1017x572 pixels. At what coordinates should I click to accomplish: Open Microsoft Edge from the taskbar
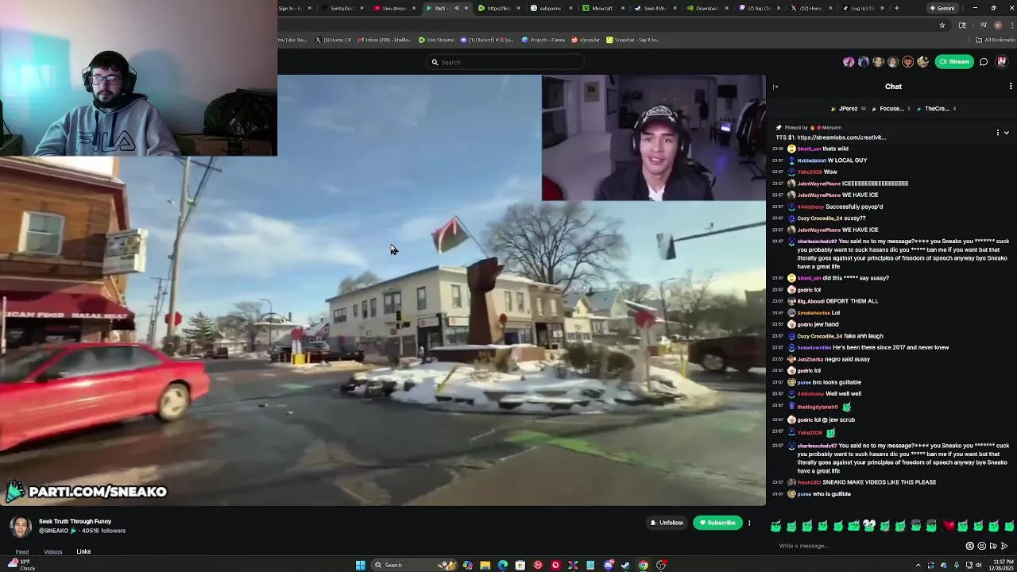tap(502, 565)
